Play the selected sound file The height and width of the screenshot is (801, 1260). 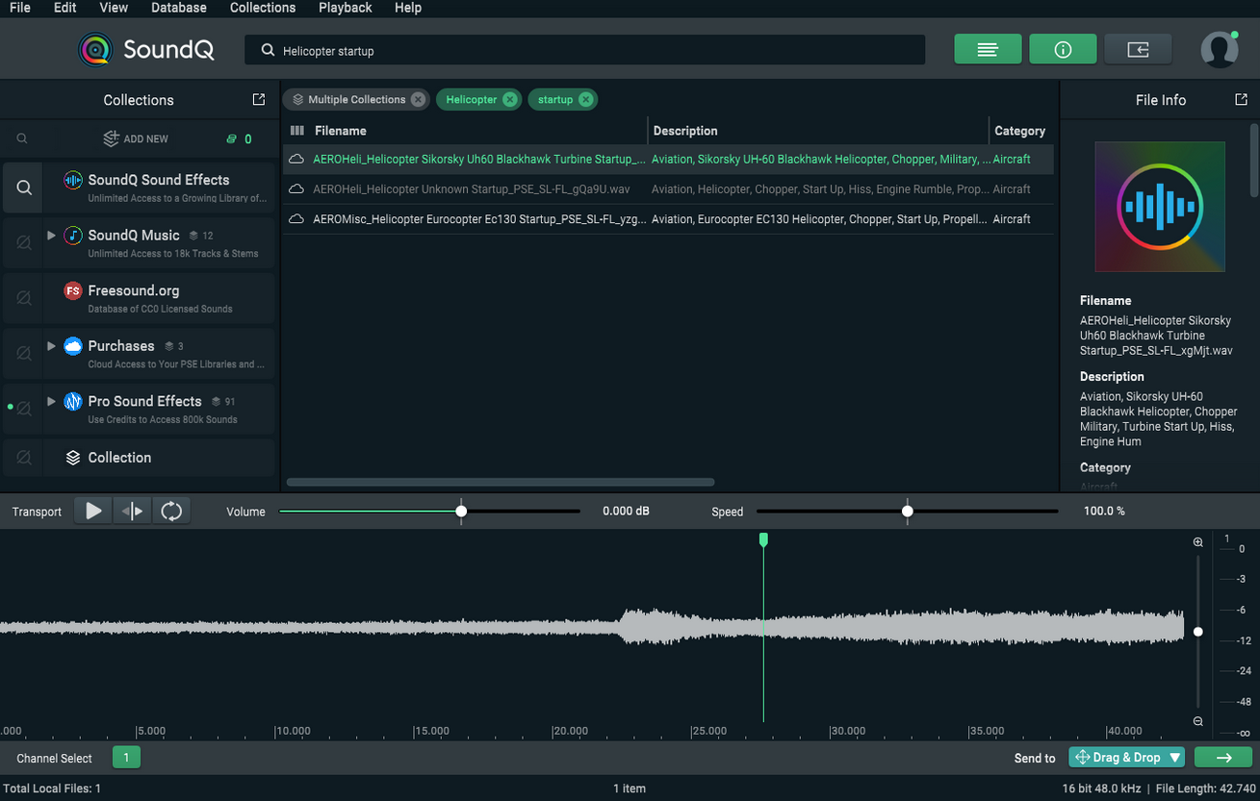point(92,511)
